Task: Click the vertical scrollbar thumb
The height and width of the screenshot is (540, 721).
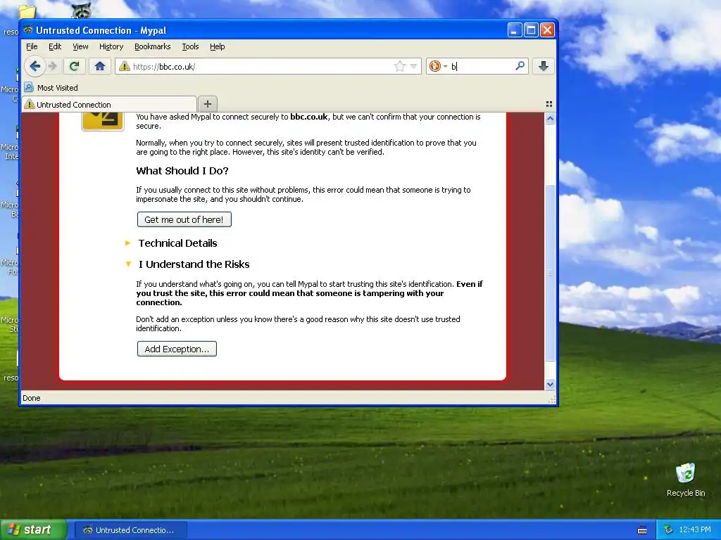Action: tap(550, 273)
